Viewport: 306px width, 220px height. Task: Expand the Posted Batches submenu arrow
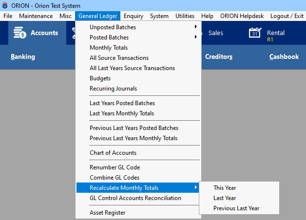[195, 37]
